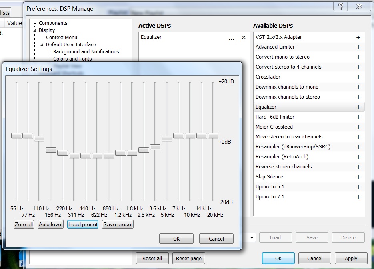This screenshot has width=374, height=269.
Task: Click the 3.5 kHz slider handle
Action: [155, 147]
